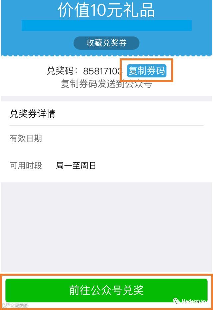213x310 pixels.
Task: Tap the WeChat logo watermark icon
Action: 176,301
